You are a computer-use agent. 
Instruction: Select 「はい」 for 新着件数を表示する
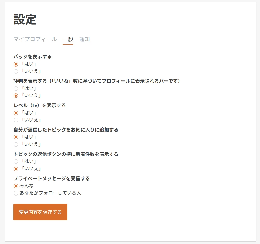tap(16, 161)
